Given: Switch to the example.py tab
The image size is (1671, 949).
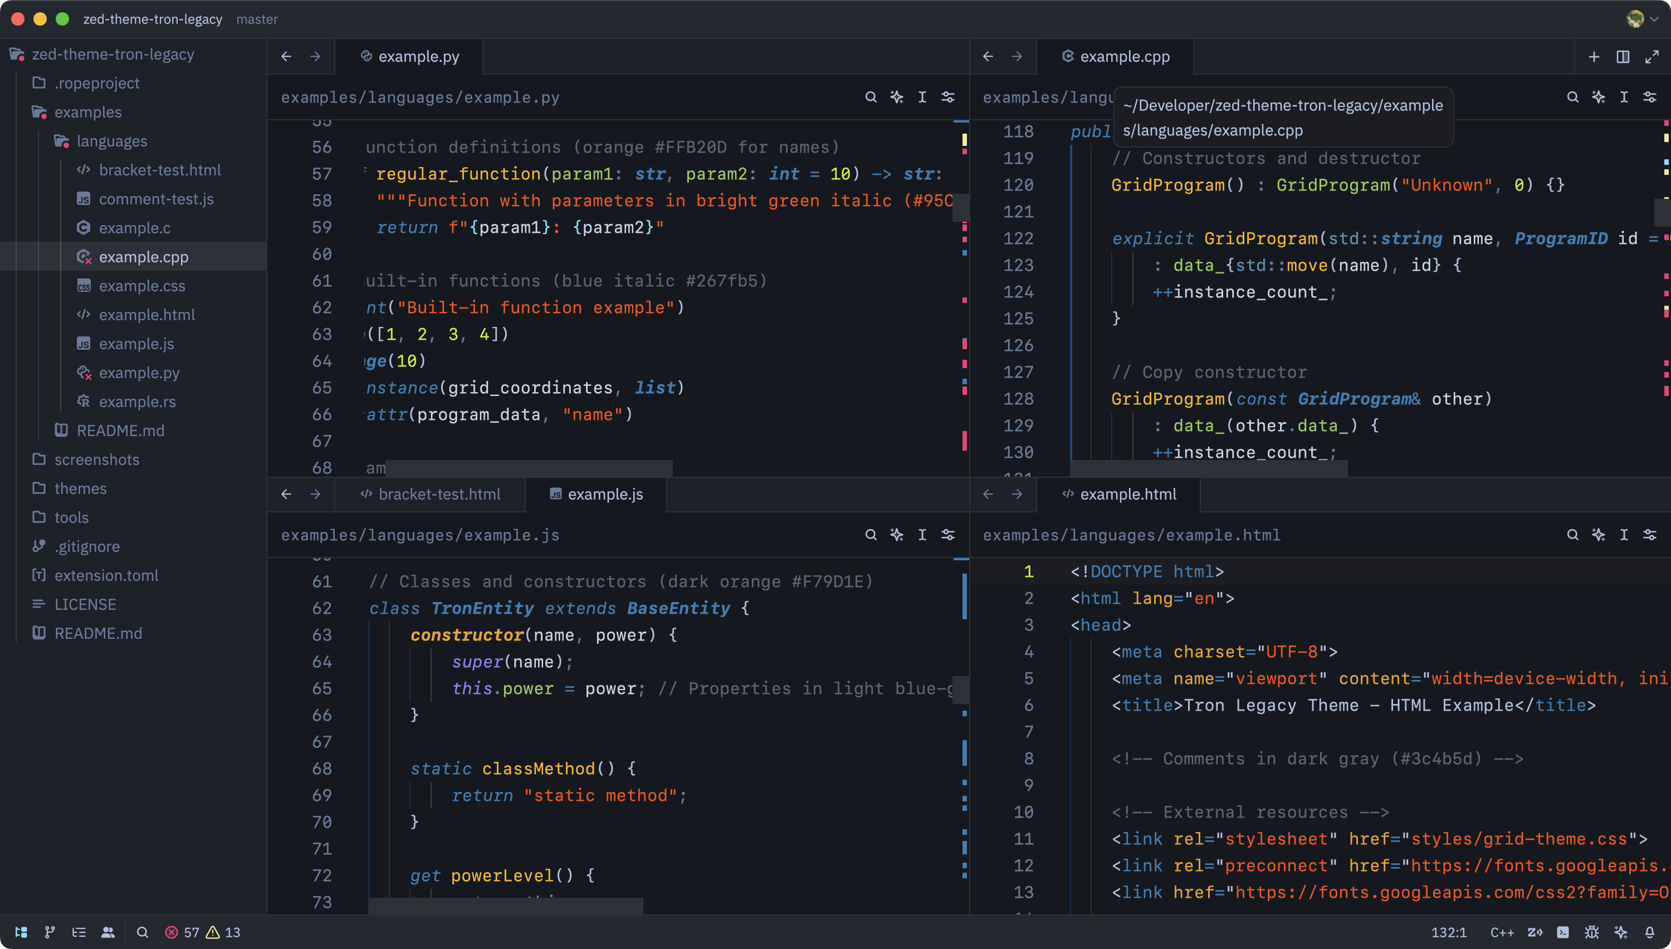Looking at the screenshot, I should (409, 57).
